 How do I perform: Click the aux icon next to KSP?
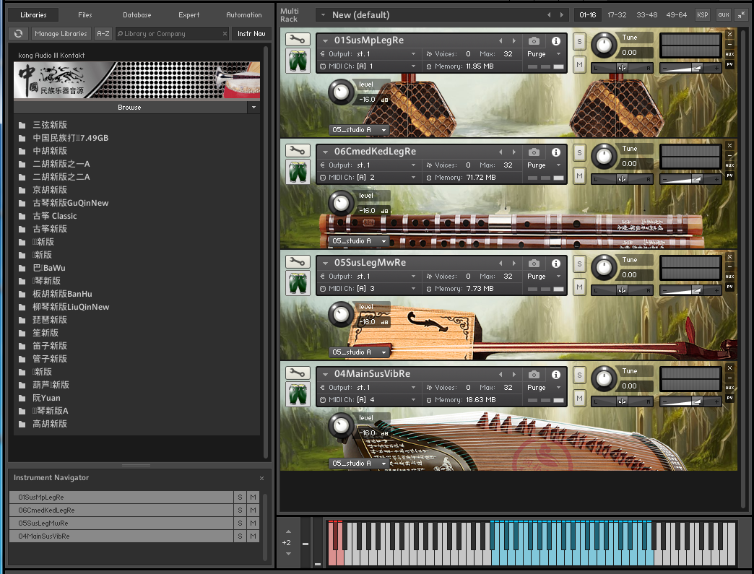tap(723, 14)
